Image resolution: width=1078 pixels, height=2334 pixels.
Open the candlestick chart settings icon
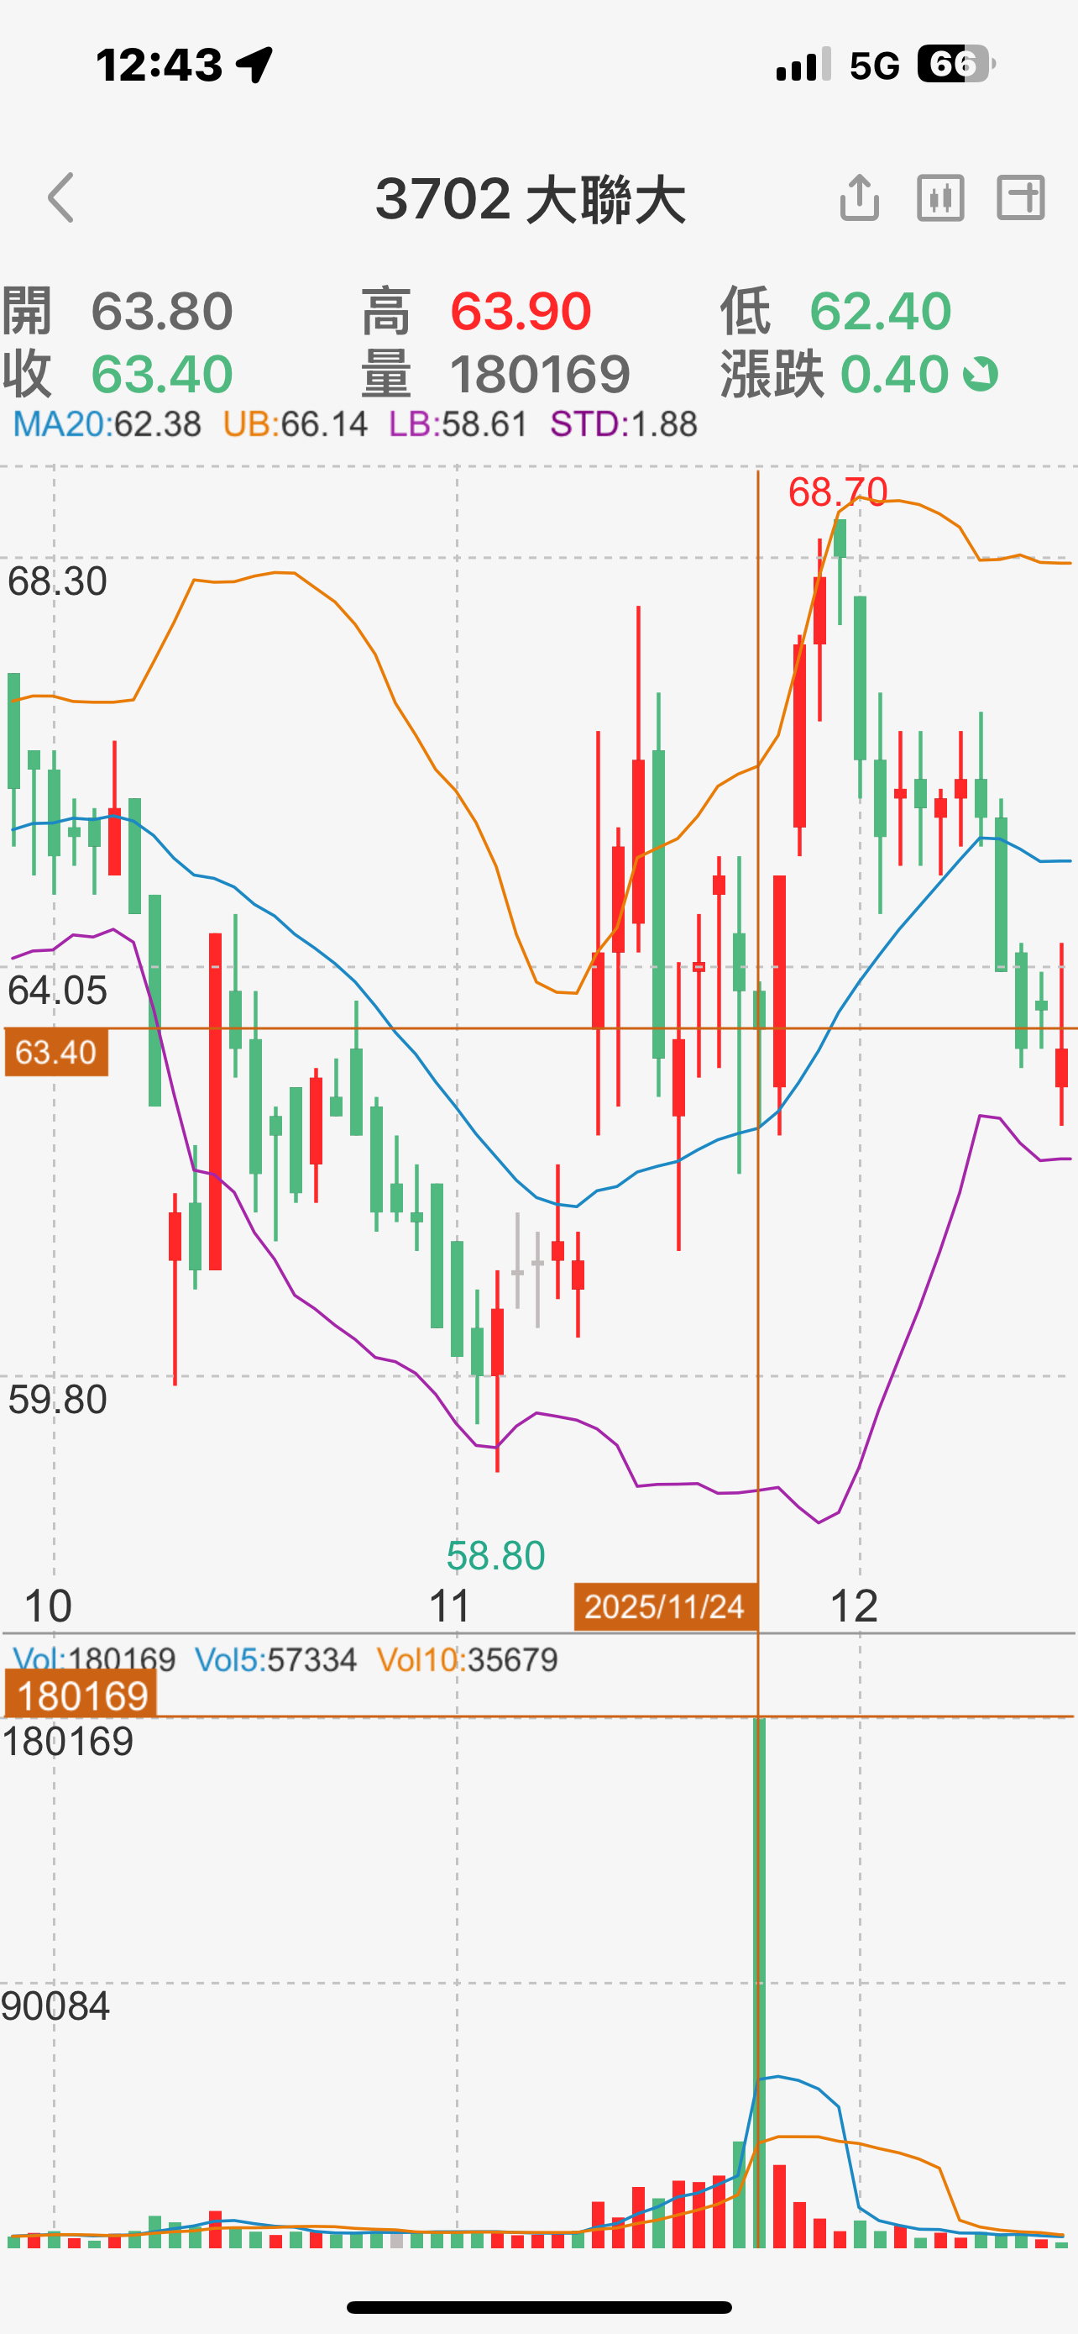click(940, 197)
